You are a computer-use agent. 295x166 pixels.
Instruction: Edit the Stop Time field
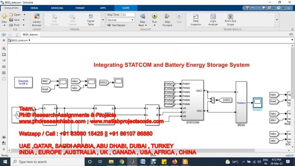(128, 15)
